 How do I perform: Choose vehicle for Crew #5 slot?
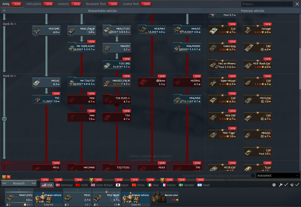coord(136,197)
